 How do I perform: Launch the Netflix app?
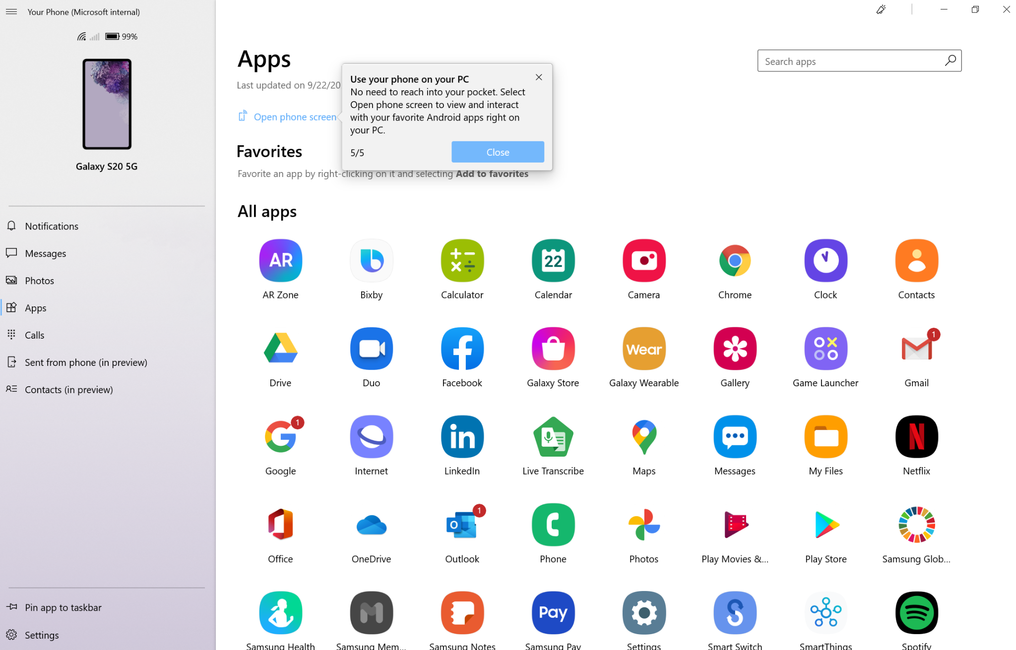click(x=916, y=437)
